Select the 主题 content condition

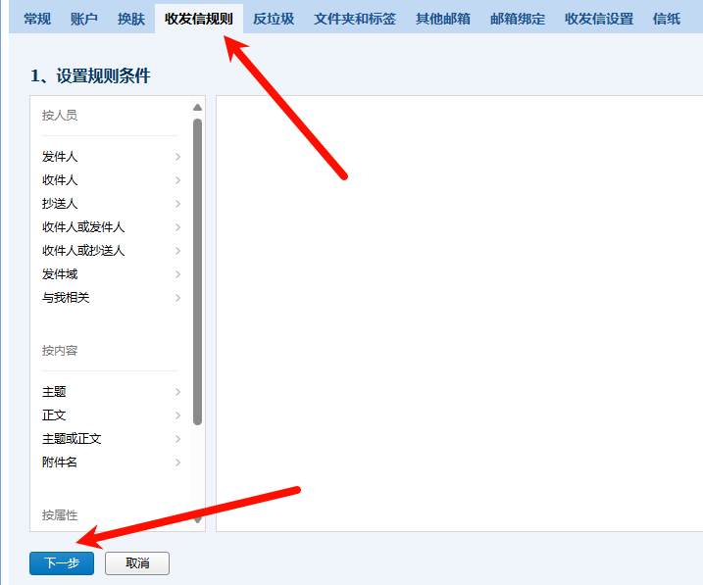pos(54,392)
